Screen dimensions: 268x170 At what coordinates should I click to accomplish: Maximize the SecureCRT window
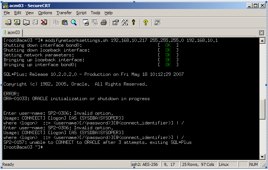(256, 6)
